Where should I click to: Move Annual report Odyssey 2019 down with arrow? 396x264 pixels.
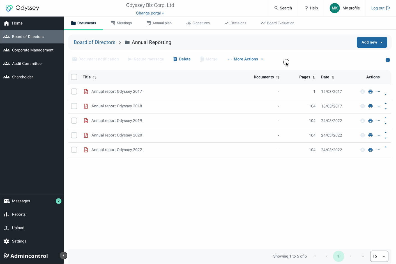coord(386,124)
